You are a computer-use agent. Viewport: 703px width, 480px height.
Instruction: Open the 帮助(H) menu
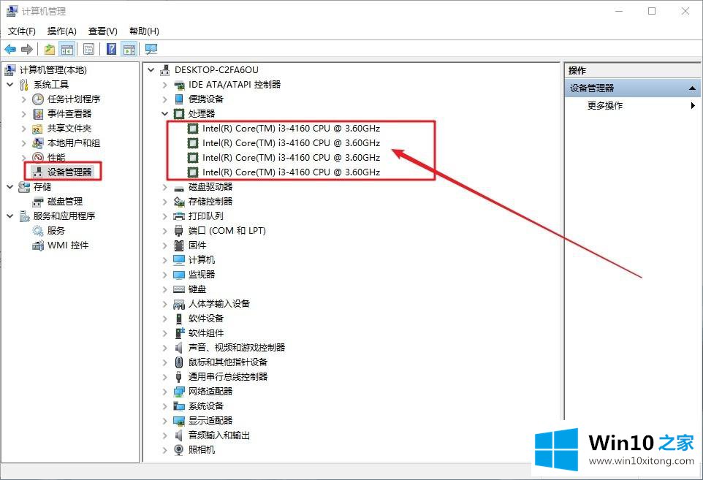click(x=144, y=31)
